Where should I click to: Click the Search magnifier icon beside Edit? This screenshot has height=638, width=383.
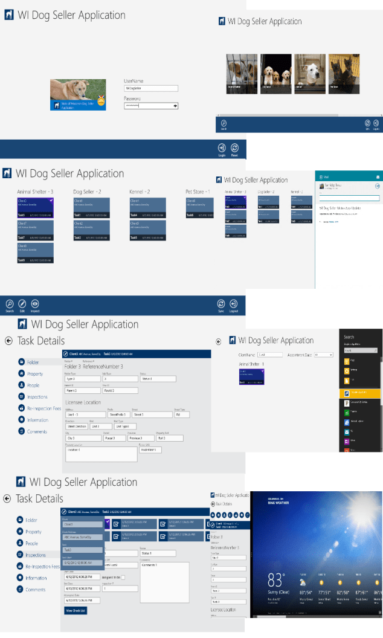point(10,304)
